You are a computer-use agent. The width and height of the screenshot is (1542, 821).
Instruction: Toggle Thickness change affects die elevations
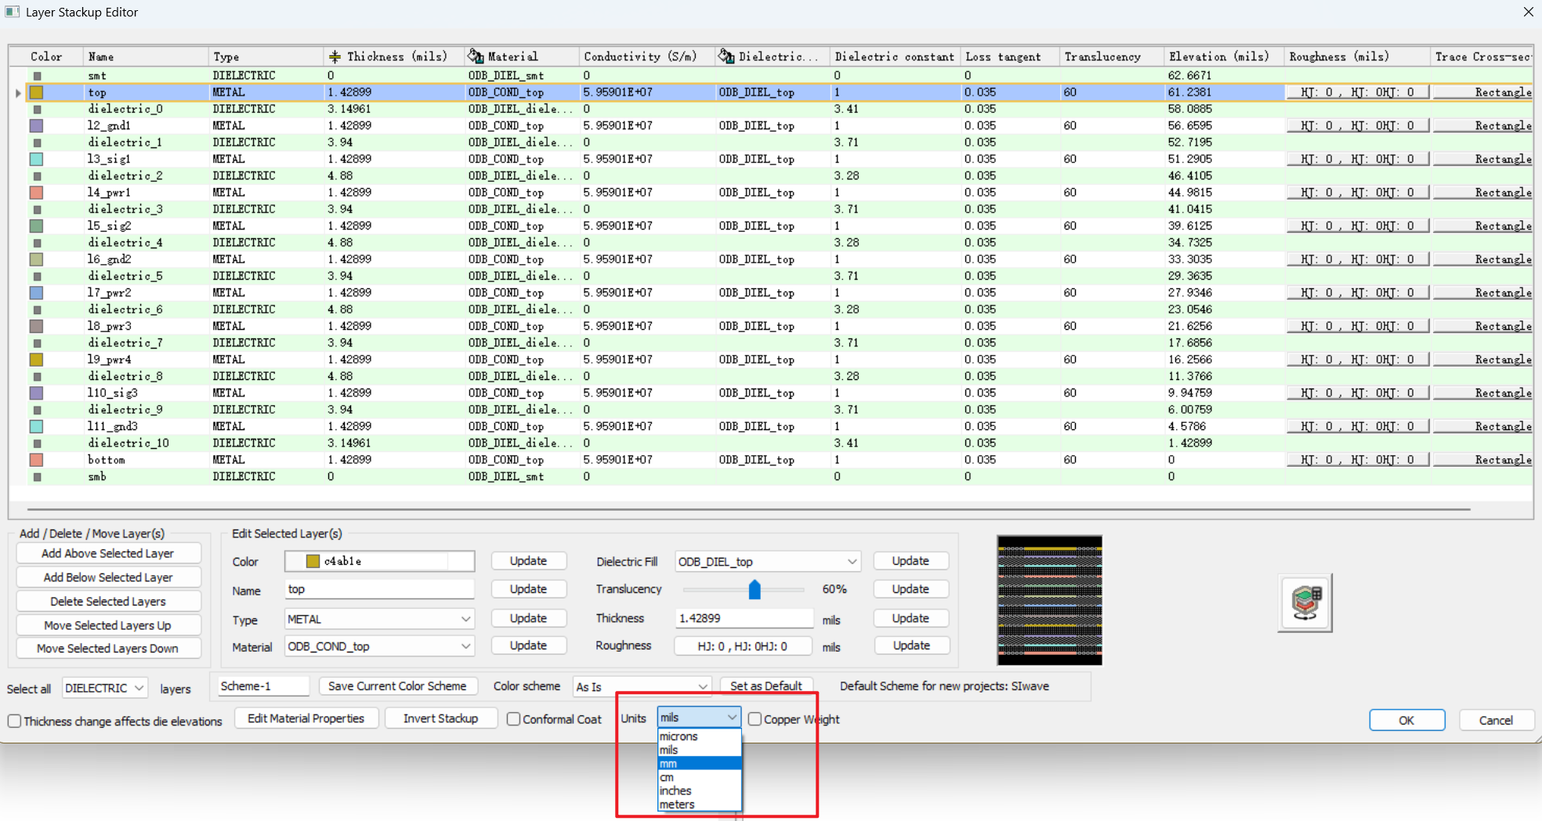(x=14, y=721)
